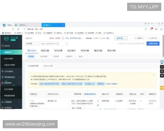Open the blue-outlined dropdown in header
Viewport: 164px width, 131px height.
click(x=121, y=38)
